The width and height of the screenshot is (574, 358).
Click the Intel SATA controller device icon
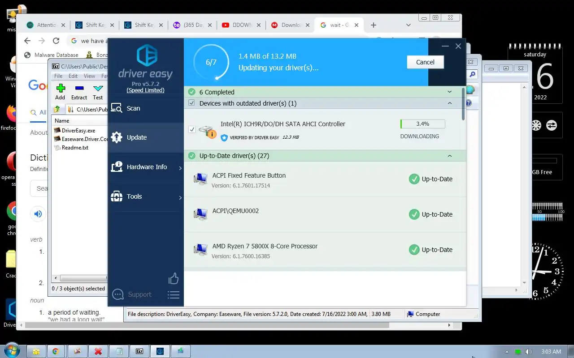point(207,131)
